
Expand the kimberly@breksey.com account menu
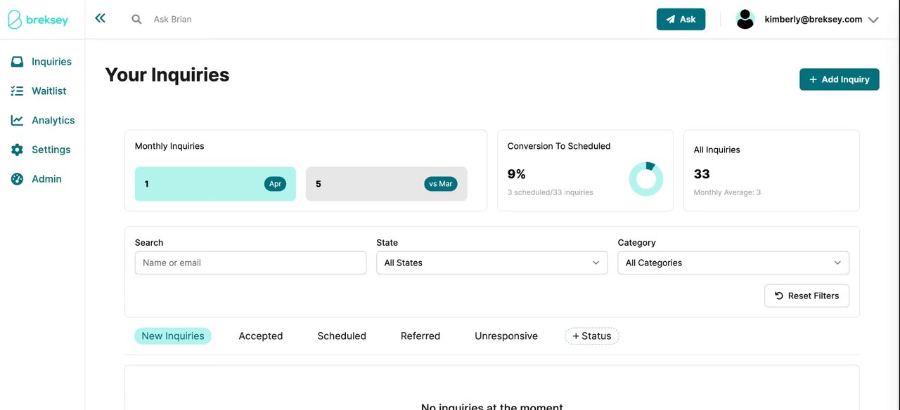click(873, 20)
